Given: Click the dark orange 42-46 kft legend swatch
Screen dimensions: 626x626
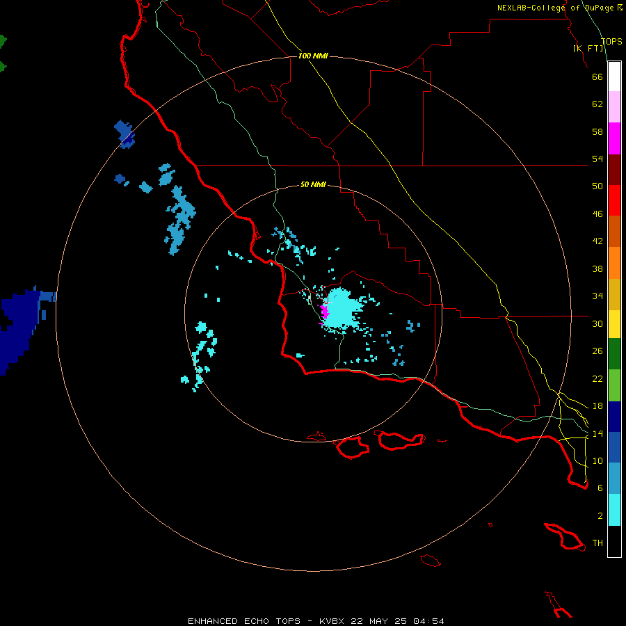Looking at the screenshot, I should (x=614, y=231).
